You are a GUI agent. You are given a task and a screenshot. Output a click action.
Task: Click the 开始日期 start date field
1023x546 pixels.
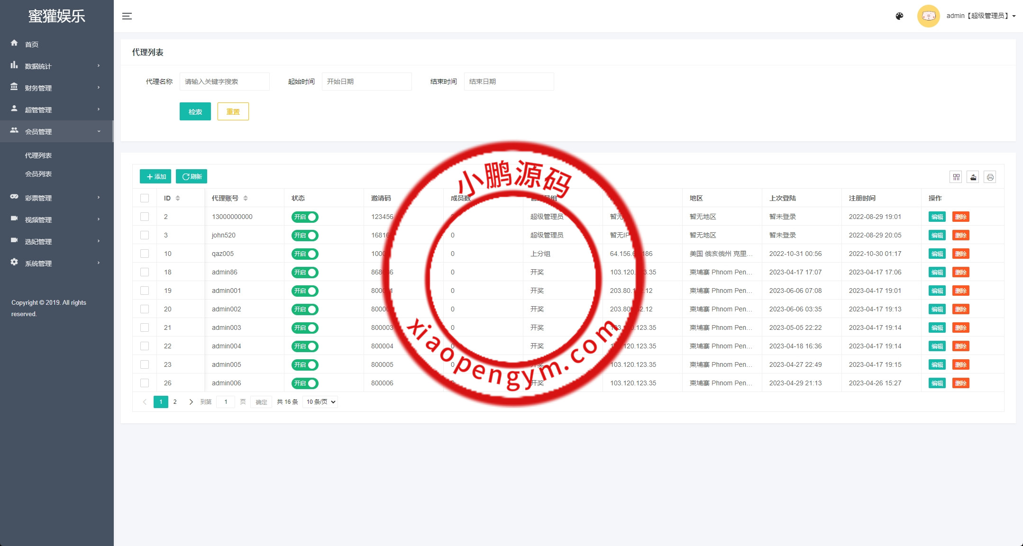tap(366, 82)
